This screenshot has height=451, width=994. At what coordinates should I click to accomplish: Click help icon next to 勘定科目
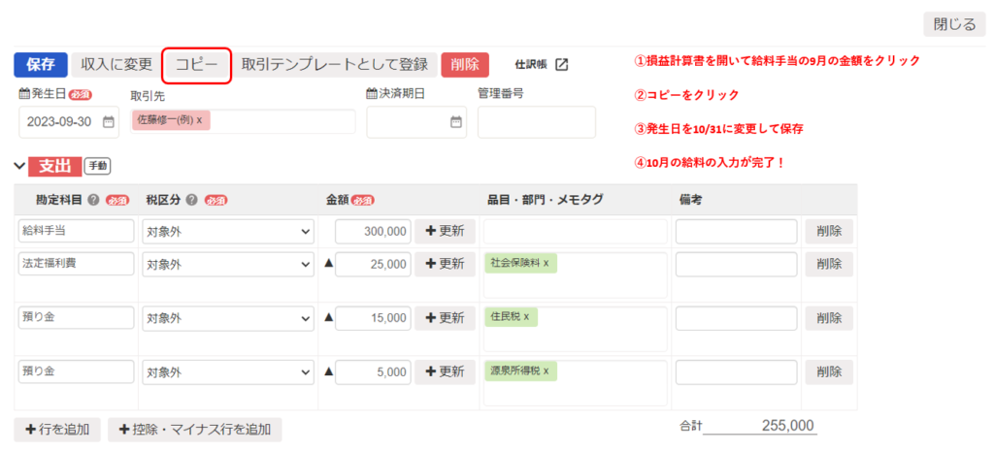click(x=93, y=200)
